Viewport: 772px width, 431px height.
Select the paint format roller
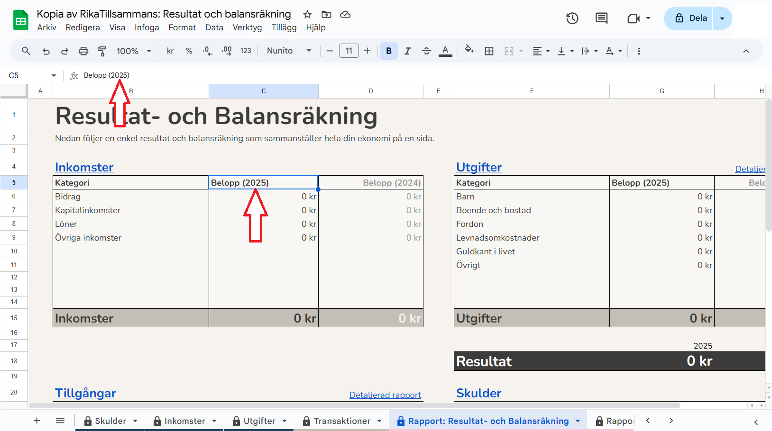102,51
